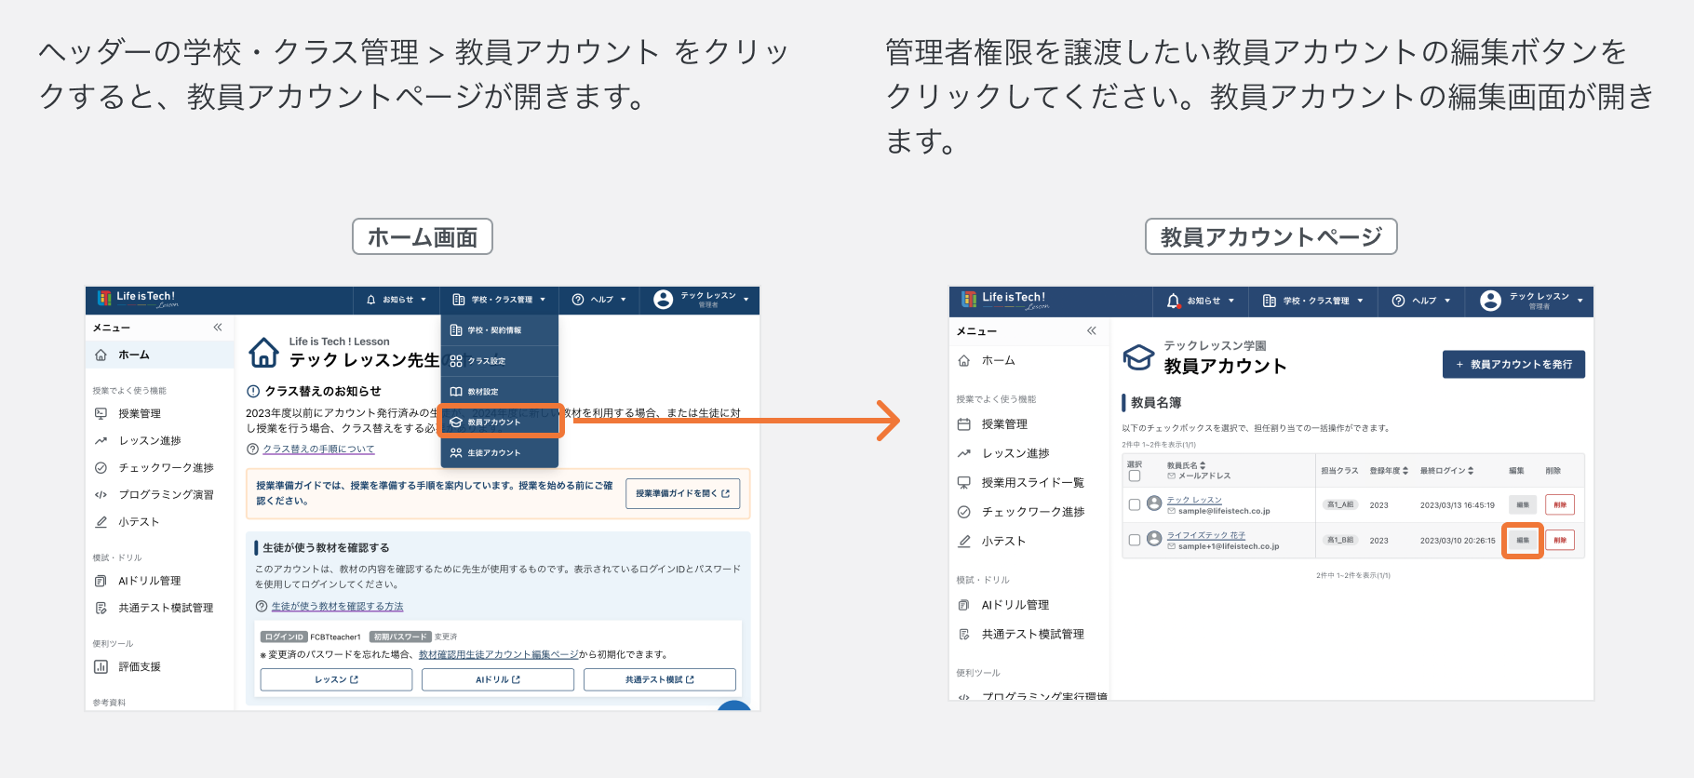Open お知らせ dropdown on the home screen header
The height and width of the screenshot is (778, 1694).
click(x=397, y=300)
